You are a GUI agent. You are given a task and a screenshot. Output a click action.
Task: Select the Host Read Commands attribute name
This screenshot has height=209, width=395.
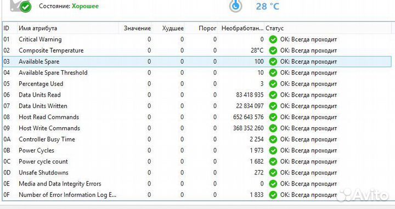click(x=49, y=117)
